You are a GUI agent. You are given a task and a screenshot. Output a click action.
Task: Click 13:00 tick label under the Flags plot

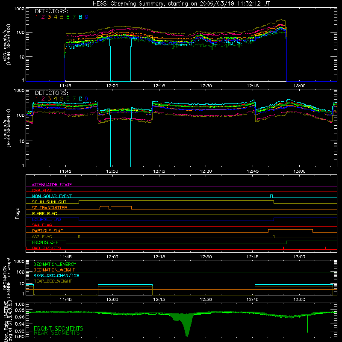tap(299, 257)
